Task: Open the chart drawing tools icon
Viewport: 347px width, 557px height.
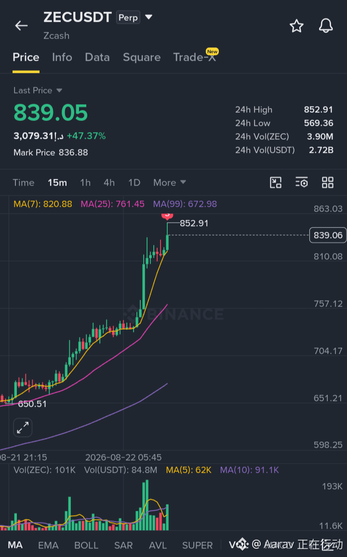Action: point(276,183)
